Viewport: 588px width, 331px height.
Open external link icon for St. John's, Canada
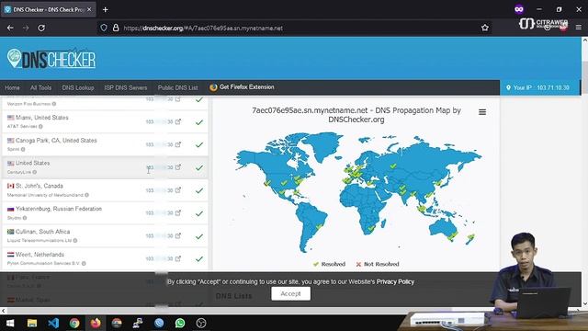click(178, 190)
